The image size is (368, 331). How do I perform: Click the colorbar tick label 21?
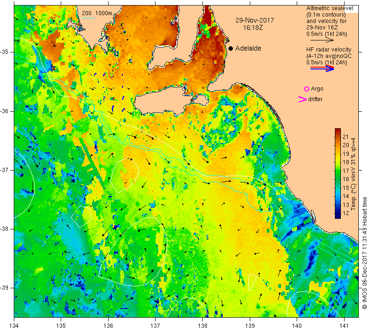pyautogui.click(x=346, y=137)
